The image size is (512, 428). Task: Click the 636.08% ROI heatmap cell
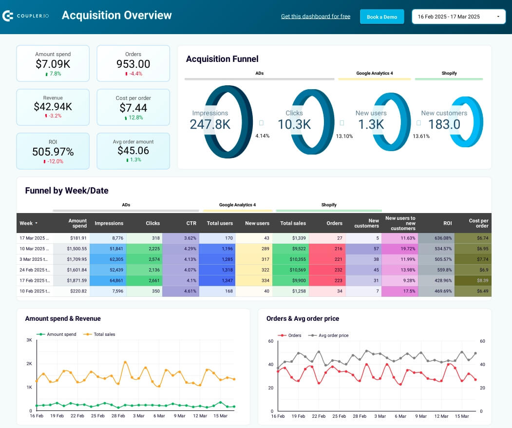pos(436,238)
